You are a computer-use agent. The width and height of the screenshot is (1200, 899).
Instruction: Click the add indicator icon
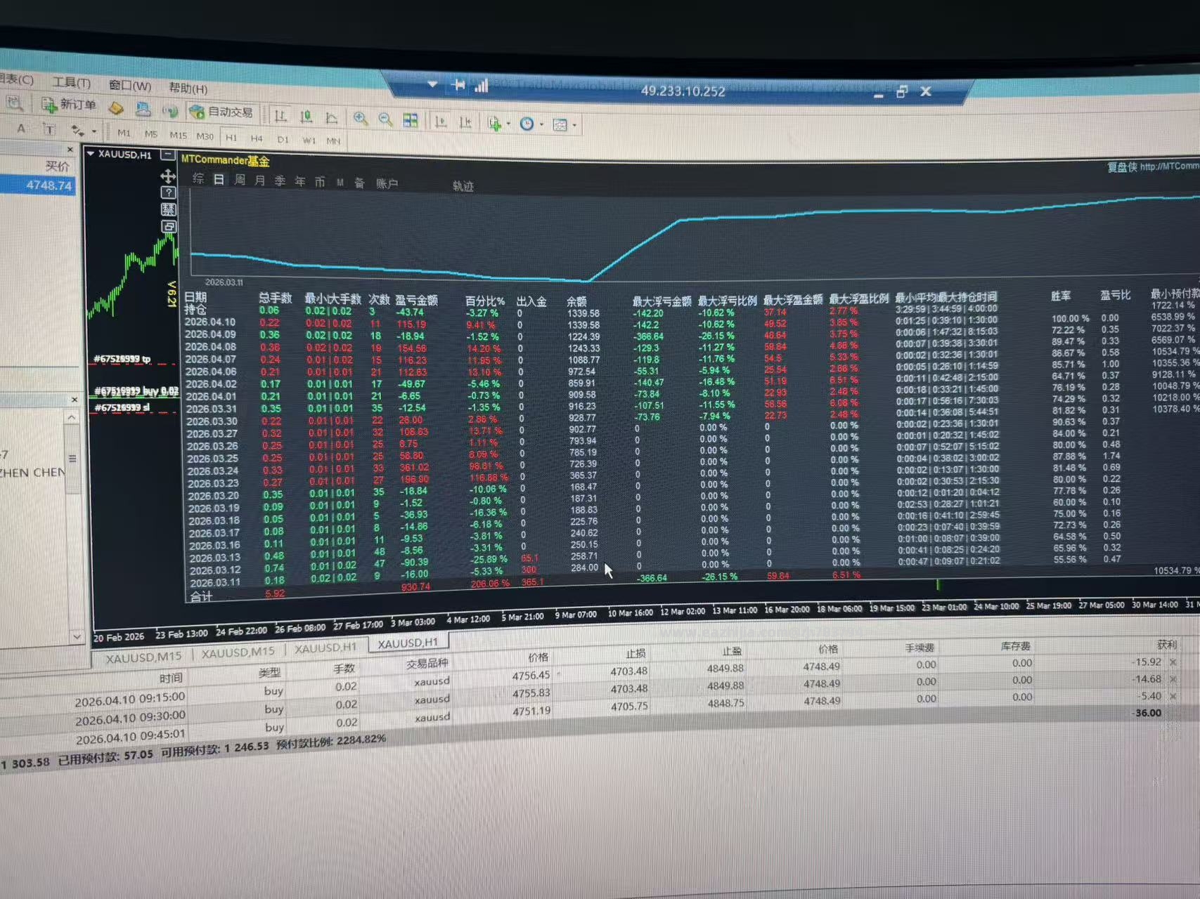494,124
